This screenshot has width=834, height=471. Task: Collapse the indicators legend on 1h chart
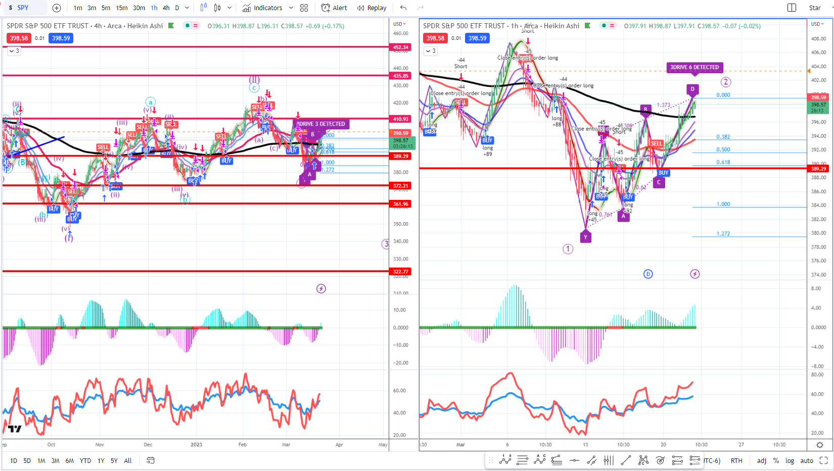coord(431,51)
